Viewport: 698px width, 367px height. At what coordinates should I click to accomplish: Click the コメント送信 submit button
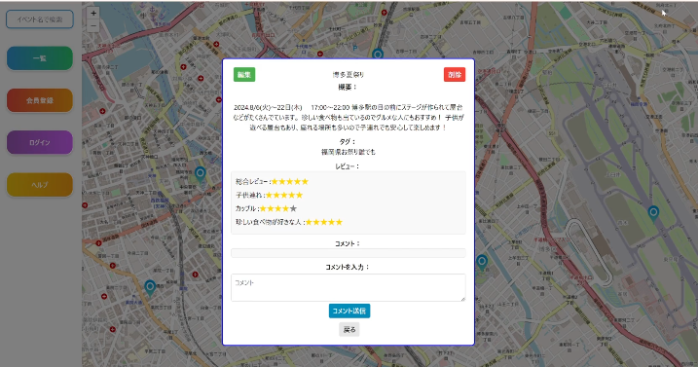349,311
